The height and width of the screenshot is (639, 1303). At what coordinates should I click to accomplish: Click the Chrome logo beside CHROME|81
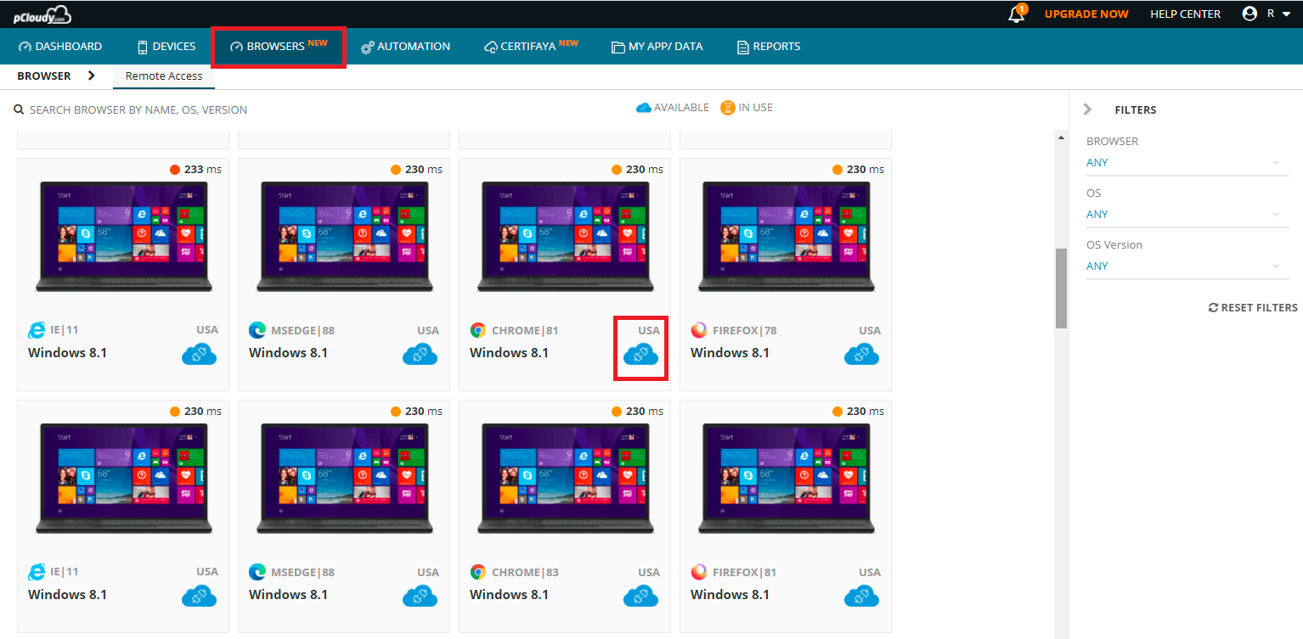tap(478, 330)
